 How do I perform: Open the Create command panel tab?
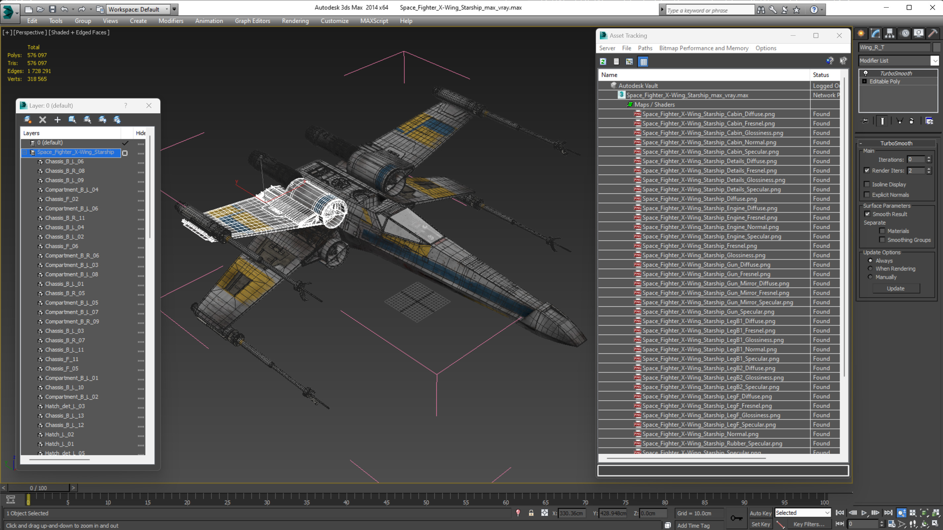(861, 34)
